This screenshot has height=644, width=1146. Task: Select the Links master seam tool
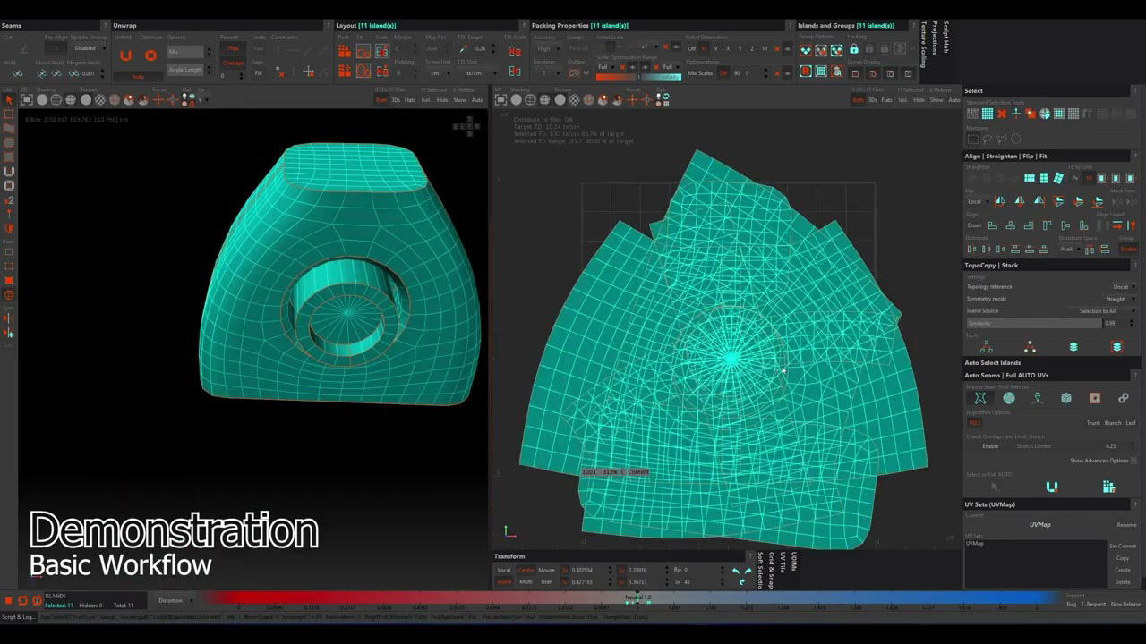pos(1124,398)
